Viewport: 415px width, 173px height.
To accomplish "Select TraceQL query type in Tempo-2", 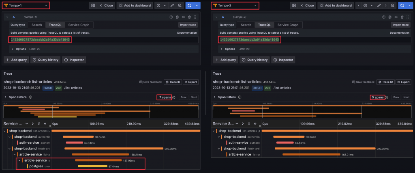I will pos(264,25).
